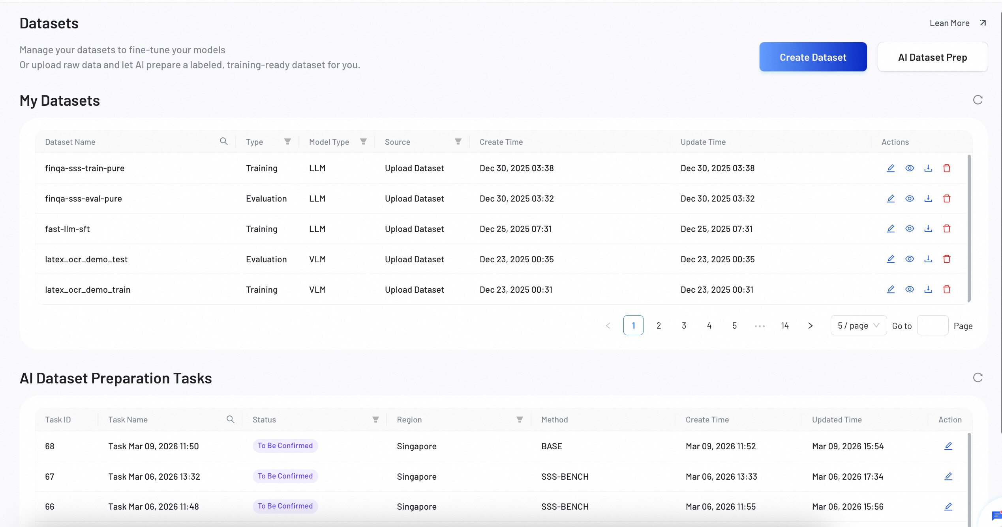The image size is (1002, 527).
Task: Preview the latex_ocr_demo_train dataset
Action: click(x=910, y=289)
